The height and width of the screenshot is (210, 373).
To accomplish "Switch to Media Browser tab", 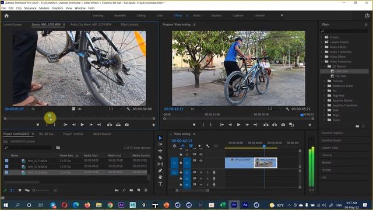I will click(102, 134).
